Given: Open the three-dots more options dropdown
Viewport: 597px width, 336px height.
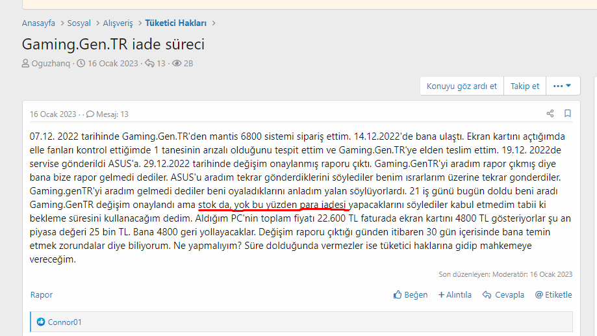Looking at the screenshot, I should point(563,86).
